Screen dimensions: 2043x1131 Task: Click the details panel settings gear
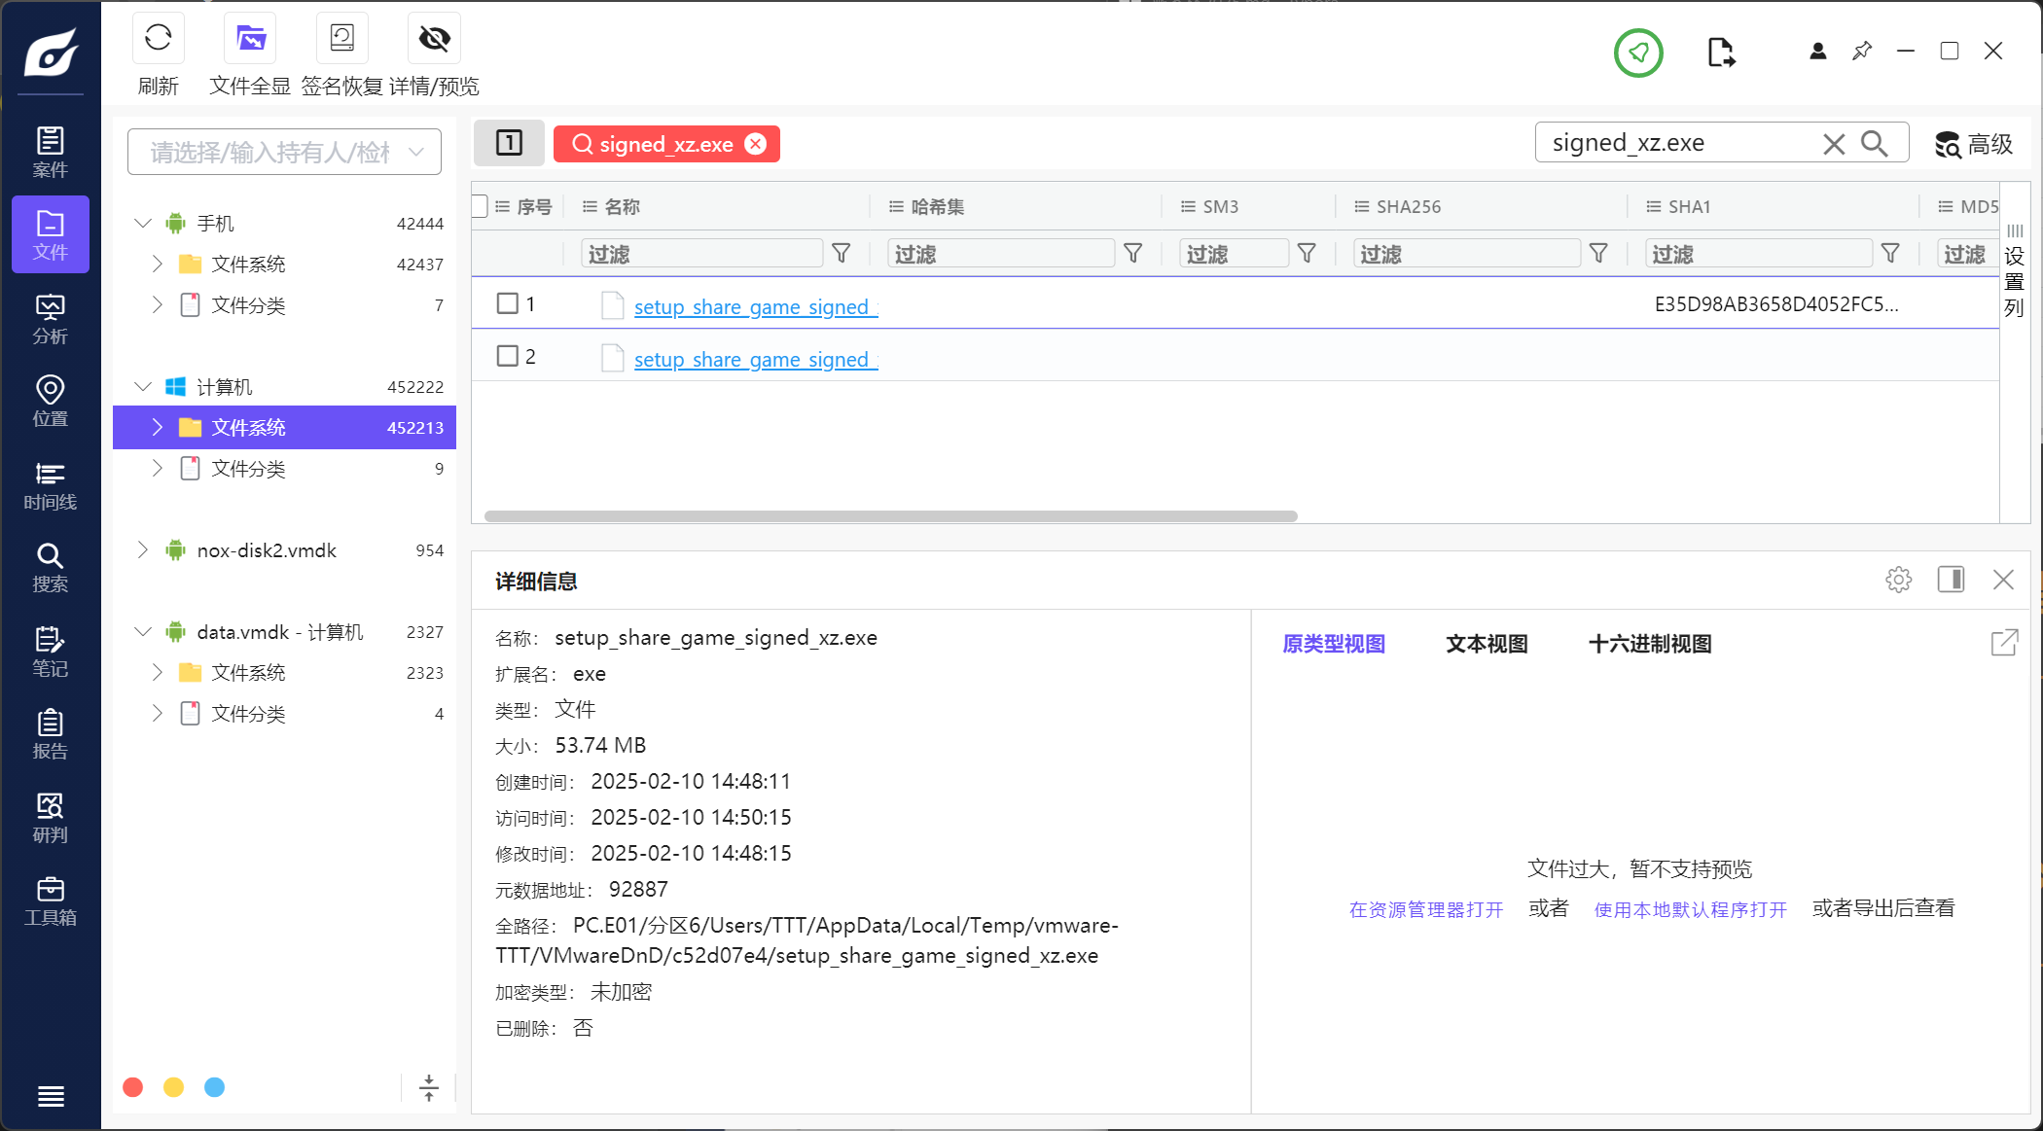1898,581
